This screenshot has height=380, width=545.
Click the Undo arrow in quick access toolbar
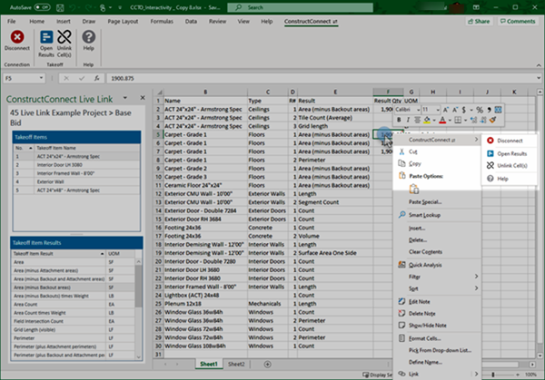coord(73,7)
